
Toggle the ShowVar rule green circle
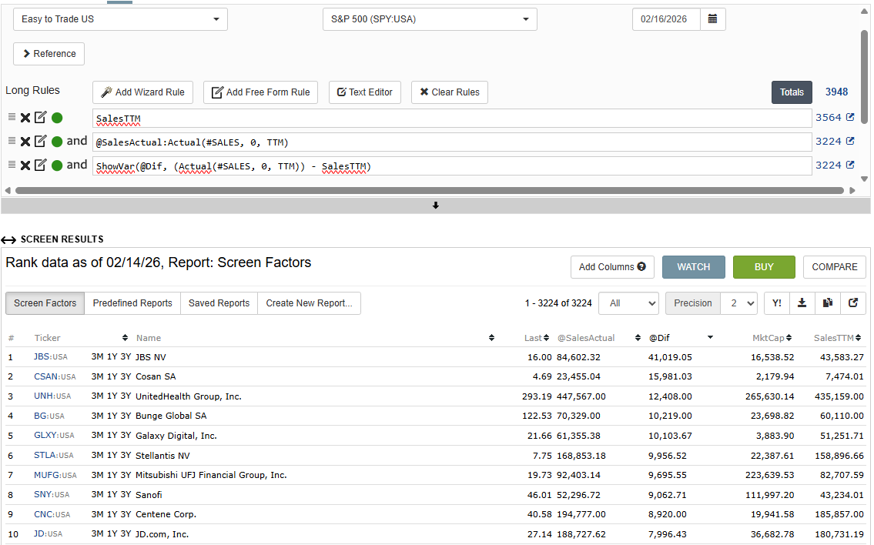point(57,165)
